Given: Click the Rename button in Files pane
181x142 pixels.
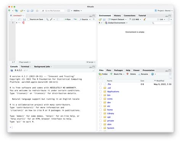Looking at the screenshot, I should pyautogui.click(x=143, y=74).
